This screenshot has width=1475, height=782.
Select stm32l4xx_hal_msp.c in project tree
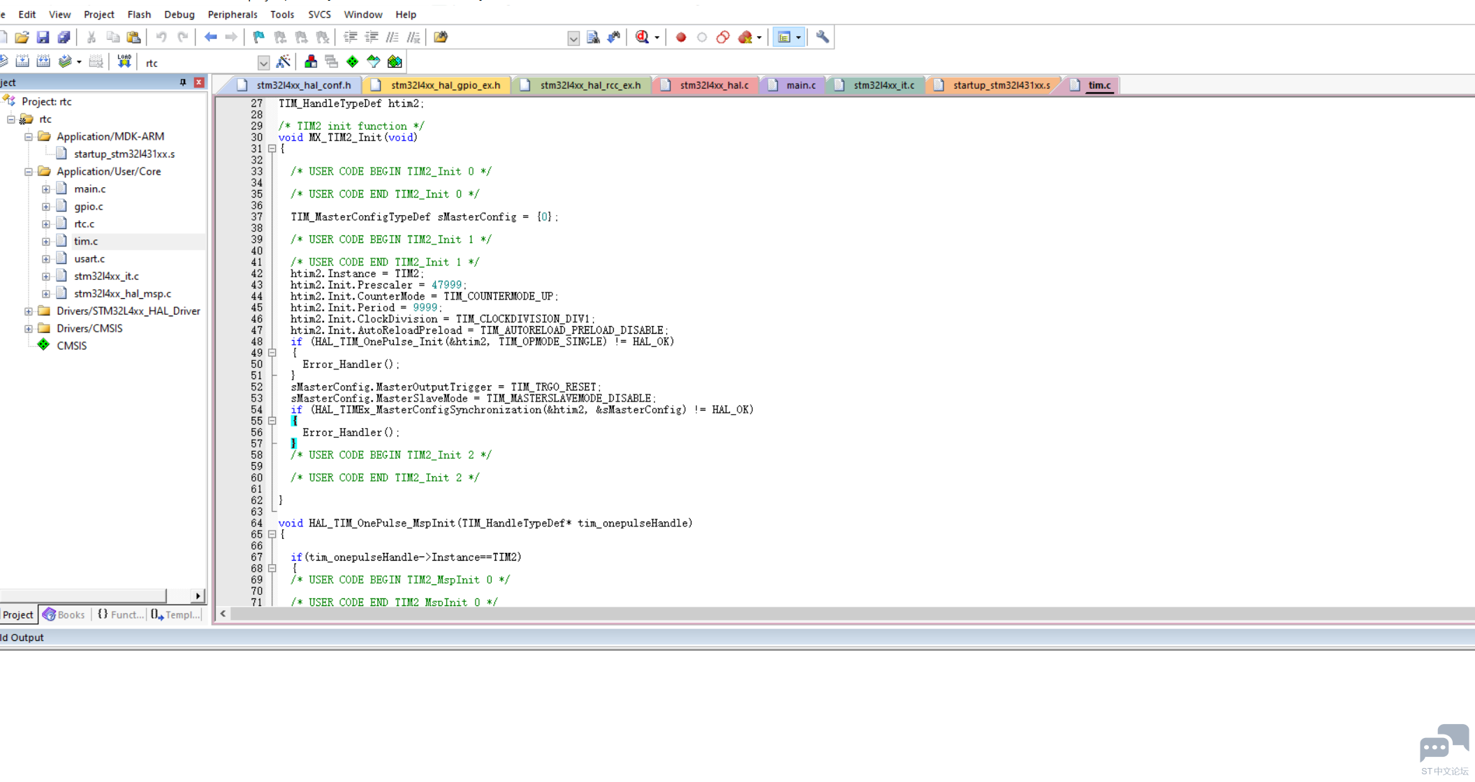pyautogui.click(x=122, y=294)
